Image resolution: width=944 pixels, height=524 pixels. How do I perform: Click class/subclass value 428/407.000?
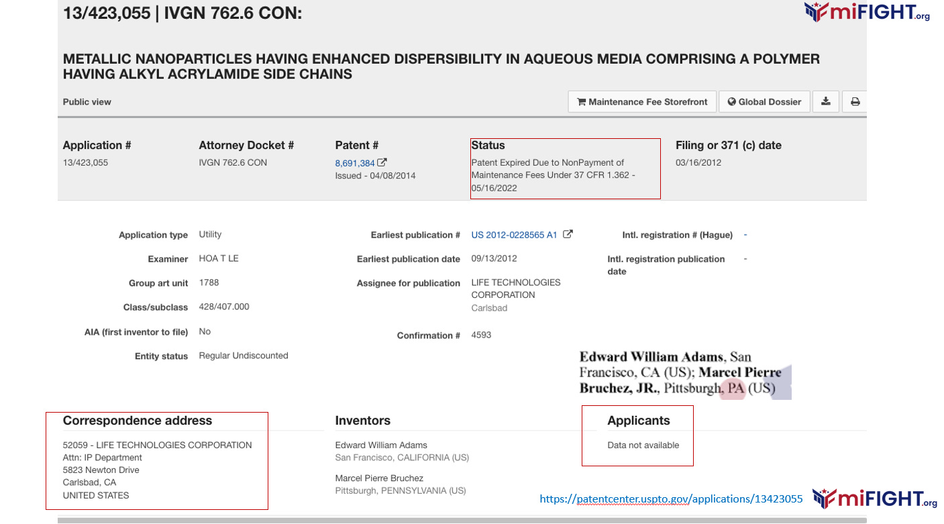tap(224, 307)
